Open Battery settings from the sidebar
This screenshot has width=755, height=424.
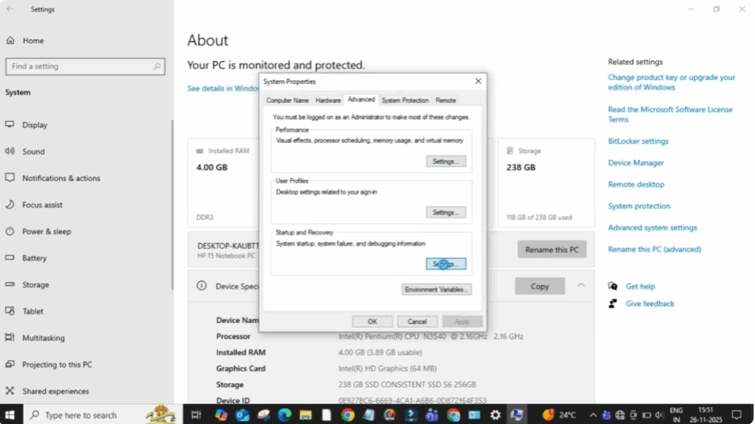tap(34, 258)
